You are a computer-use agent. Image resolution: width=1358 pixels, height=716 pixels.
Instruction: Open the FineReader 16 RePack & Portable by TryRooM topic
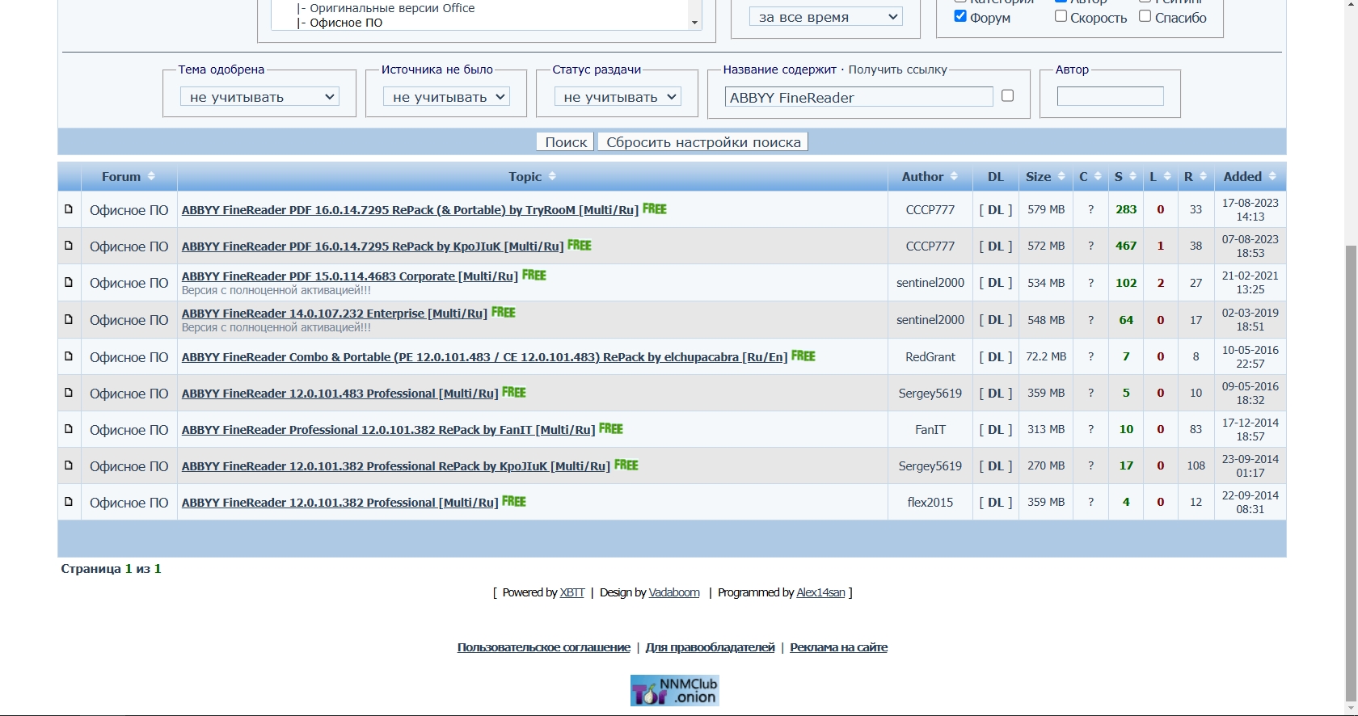(x=410, y=210)
